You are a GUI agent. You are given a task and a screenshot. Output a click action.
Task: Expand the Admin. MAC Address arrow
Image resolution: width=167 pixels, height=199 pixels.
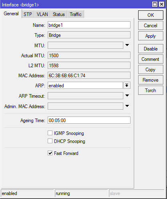pos(127,106)
